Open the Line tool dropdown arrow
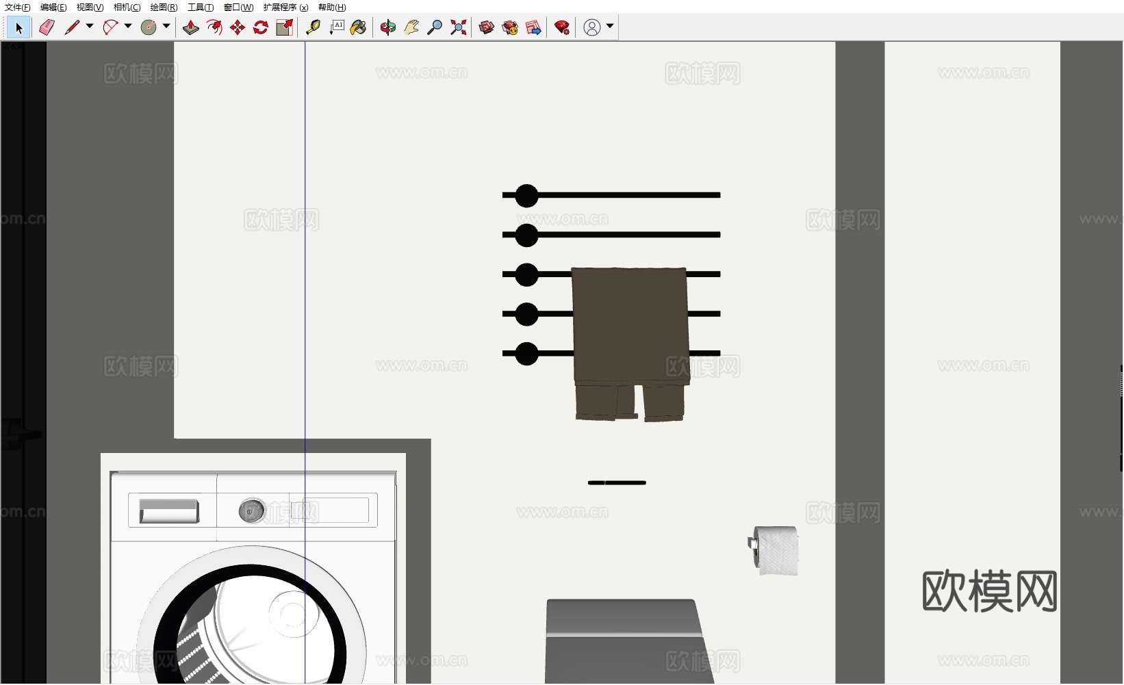Image resolution: width=1124 pixels, height=685 pixels. [x=90, y=27]
